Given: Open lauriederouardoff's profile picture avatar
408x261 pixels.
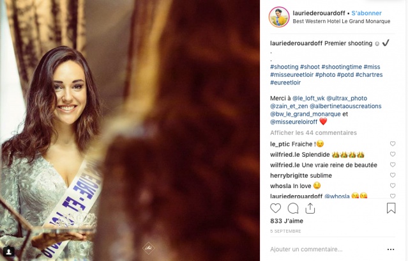Looking at the screenshot, I should [279, 17].
